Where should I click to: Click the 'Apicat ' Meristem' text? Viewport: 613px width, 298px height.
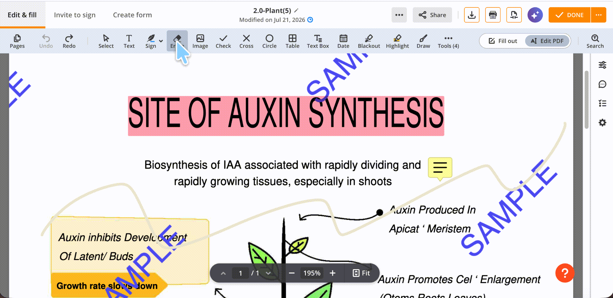[x=430, y=229]
